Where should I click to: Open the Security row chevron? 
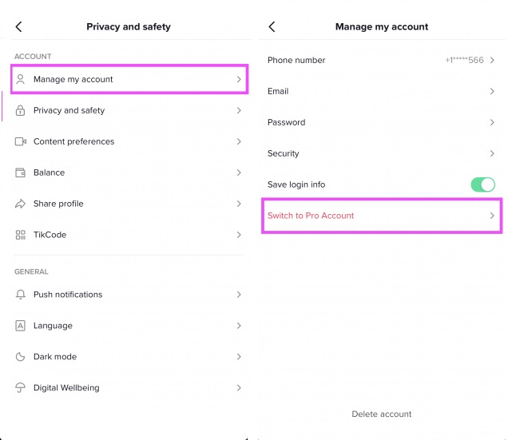[492, 153]
